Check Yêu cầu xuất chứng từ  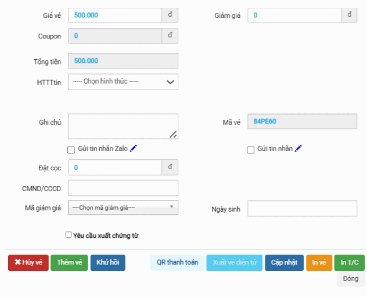coord(69,235)
